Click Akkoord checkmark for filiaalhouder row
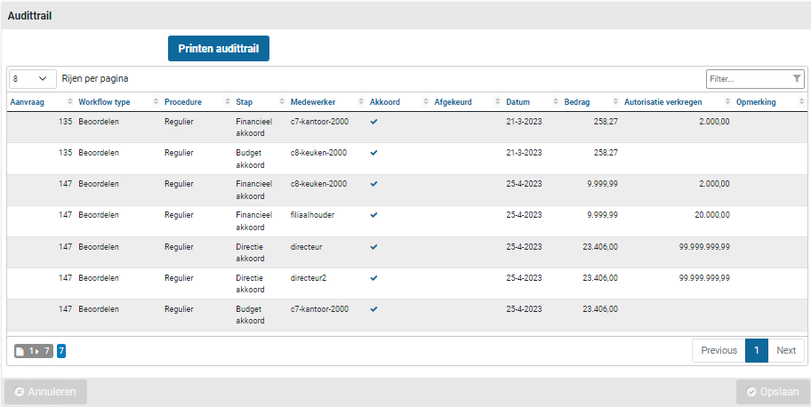The image size is (811, 407). tap(374, 215)
